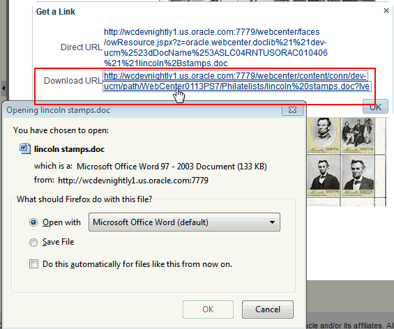Click the You have chosen to open: text

61,130
